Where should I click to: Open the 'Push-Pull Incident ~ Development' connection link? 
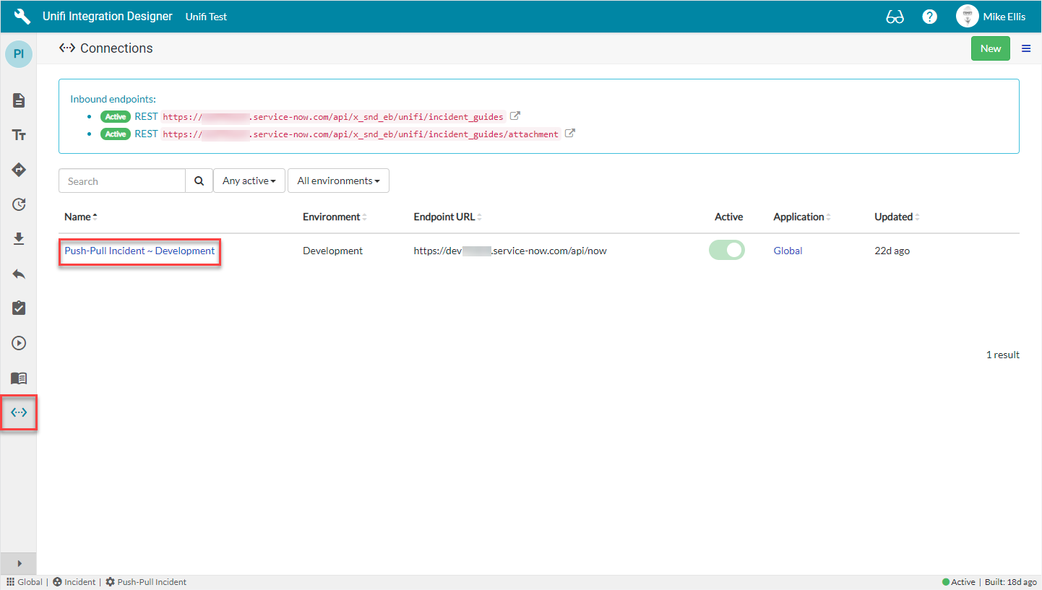(139, 251)
